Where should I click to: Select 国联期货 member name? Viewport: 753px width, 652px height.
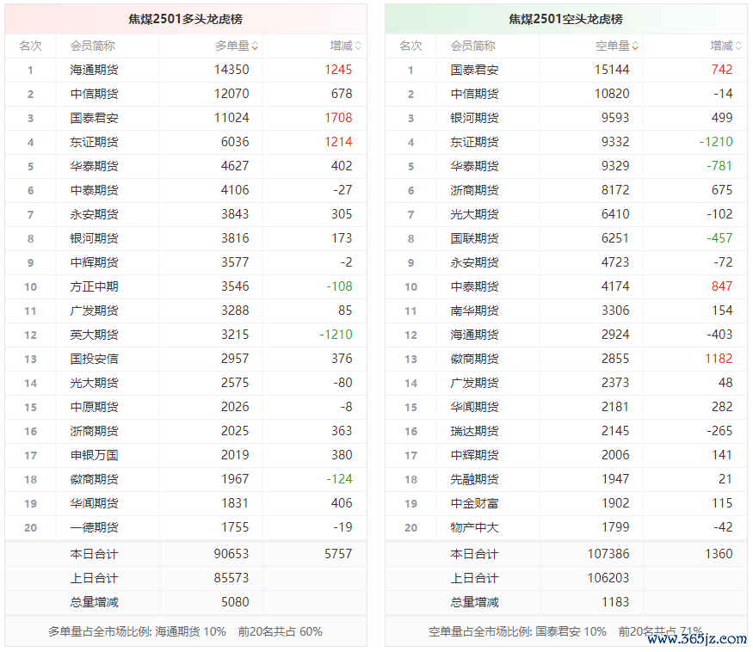coord(474,238)
